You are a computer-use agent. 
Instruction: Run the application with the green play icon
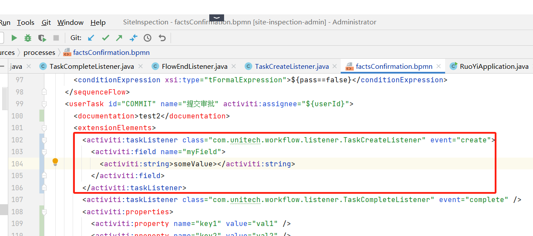14,38
